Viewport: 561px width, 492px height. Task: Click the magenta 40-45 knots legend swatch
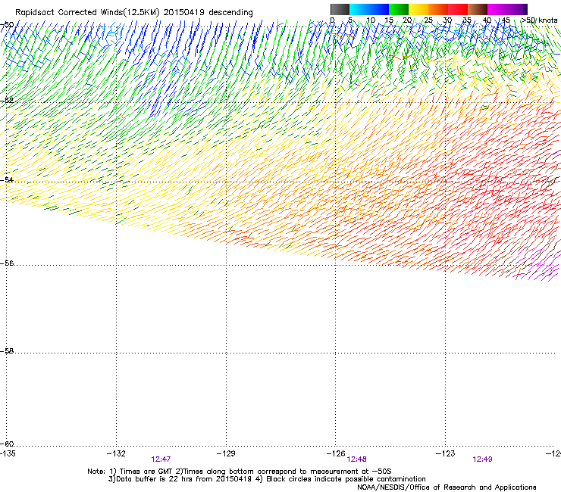pos(497,9)
